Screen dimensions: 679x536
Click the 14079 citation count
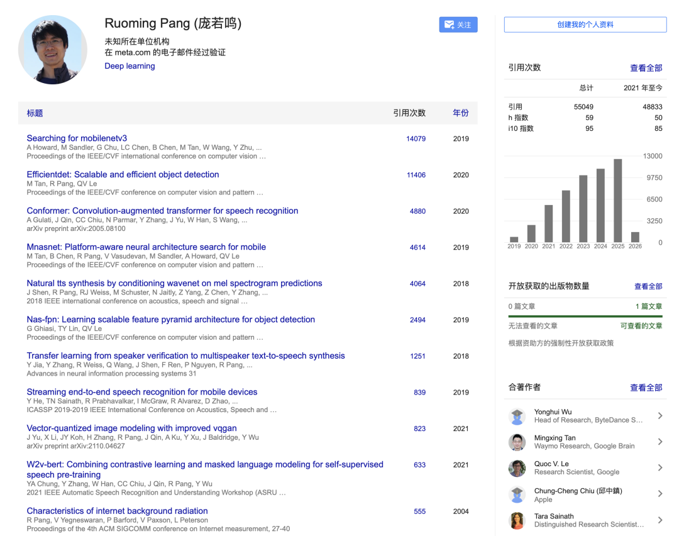416,138
